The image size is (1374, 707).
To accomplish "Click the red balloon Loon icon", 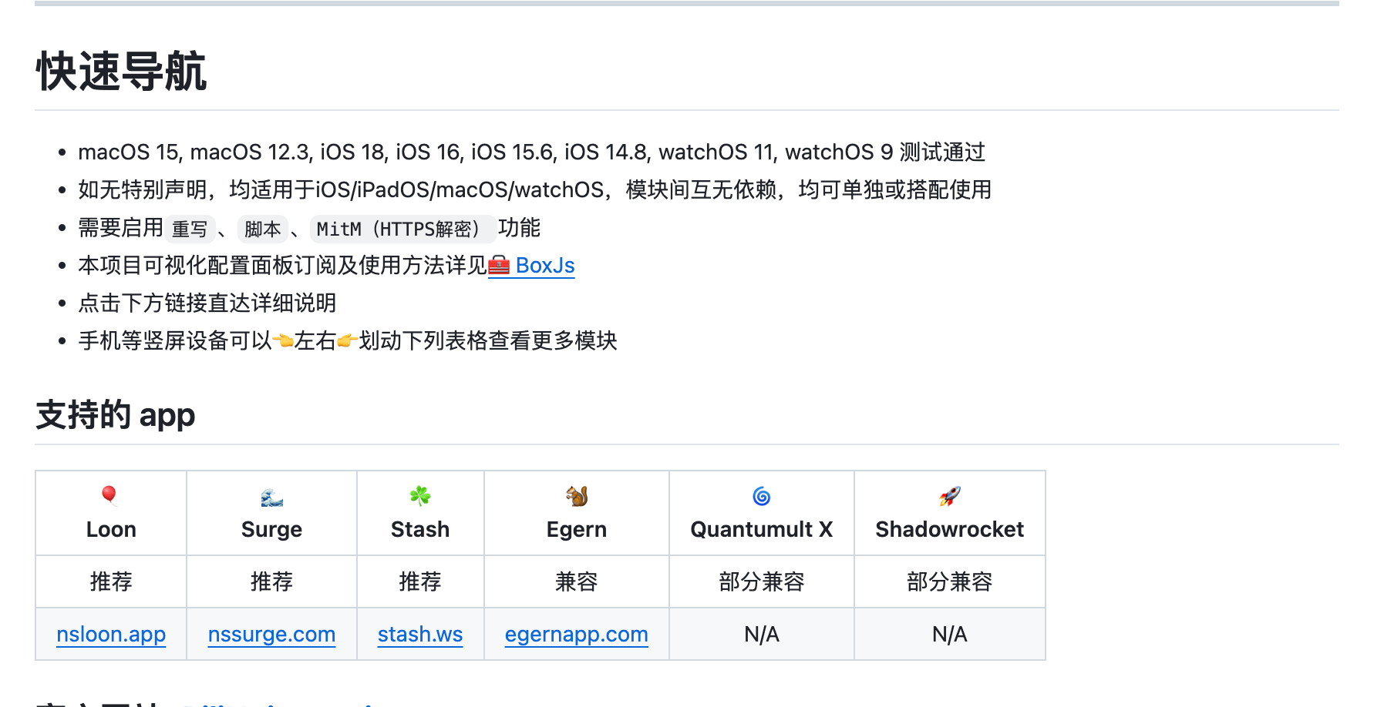I will [x=109, y=496].
